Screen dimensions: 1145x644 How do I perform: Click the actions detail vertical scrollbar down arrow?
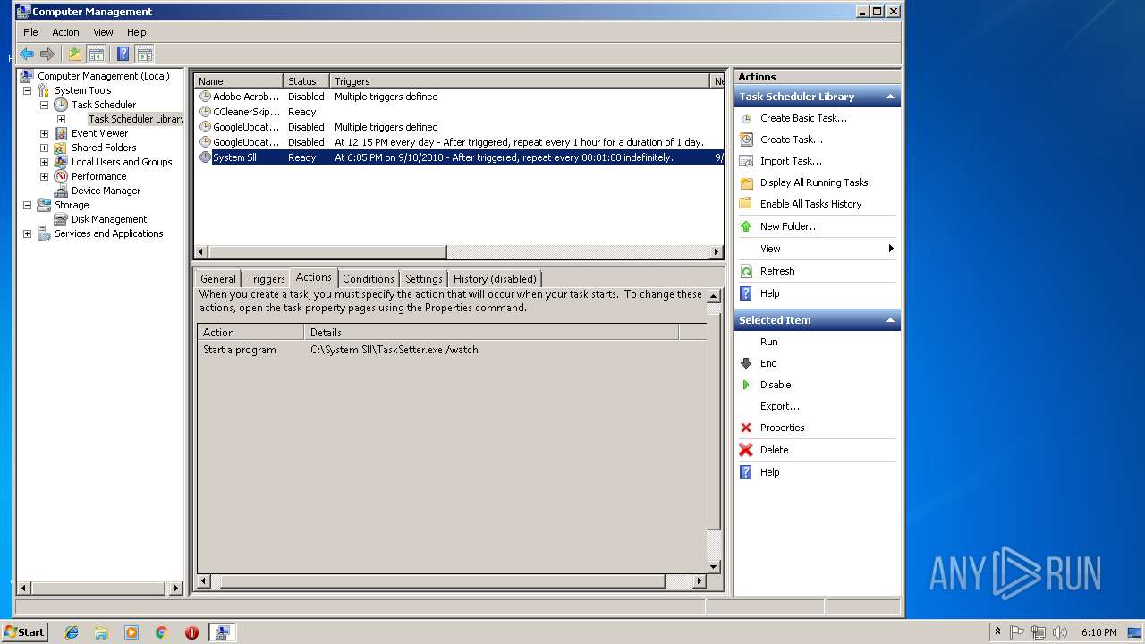tap(713, 566)
